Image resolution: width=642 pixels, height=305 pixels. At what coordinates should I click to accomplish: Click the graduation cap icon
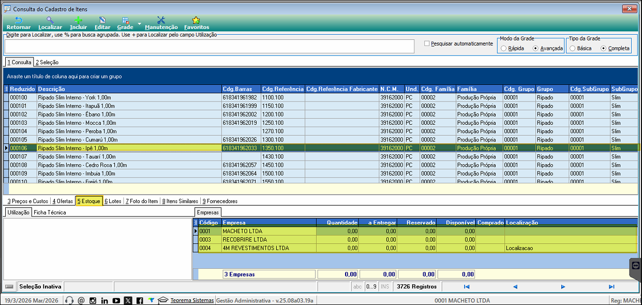click(163, 300)
